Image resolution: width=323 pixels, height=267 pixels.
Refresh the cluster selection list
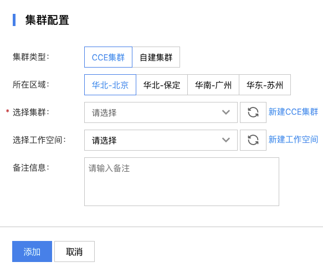click(x=253, y=112)
